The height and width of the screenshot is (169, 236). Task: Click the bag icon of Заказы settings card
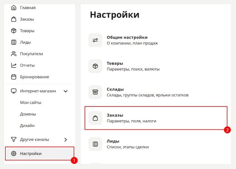coord(95,118)
